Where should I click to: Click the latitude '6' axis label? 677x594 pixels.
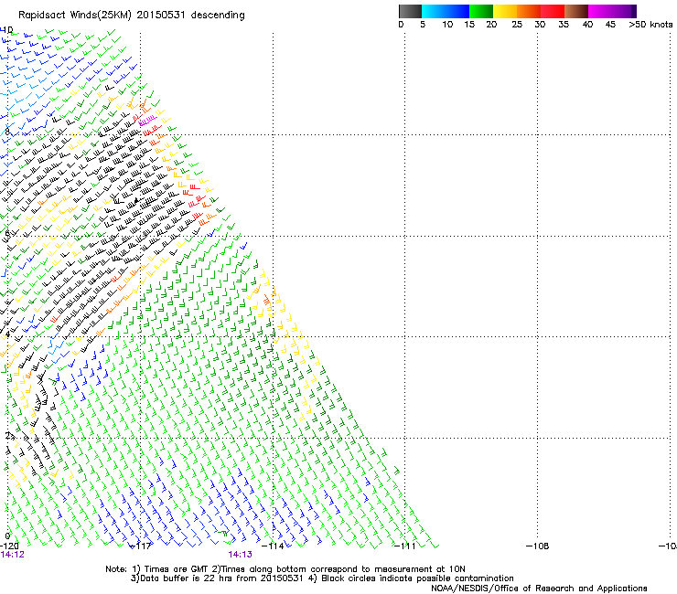coord(7,233)
